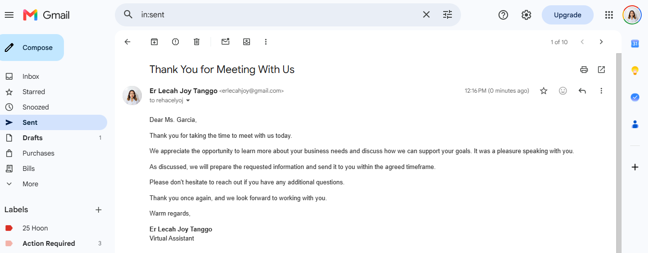Click the Move to inbox icon
The width and height of the screenshot is (648, 253).
pos(247,42)
